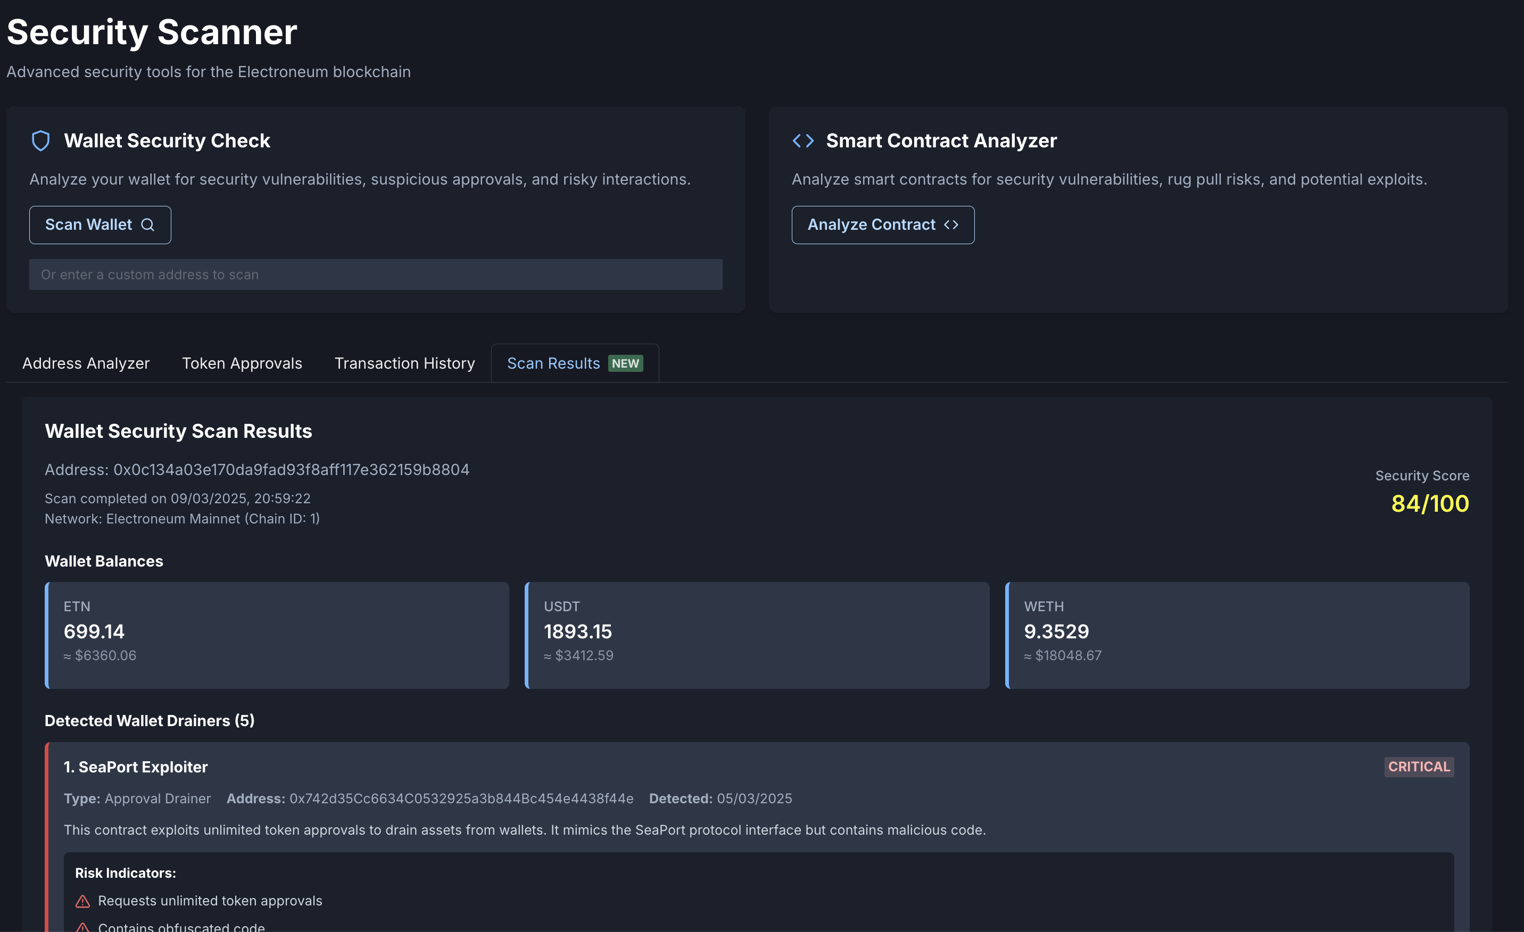Click the brackets icon in Analyze Contract button
Image resolution: width=1524 pixels, height=932 pixels.
point(951,225)
